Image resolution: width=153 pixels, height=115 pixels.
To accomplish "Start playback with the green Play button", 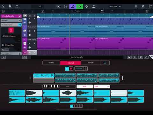I will pos(80,7).
